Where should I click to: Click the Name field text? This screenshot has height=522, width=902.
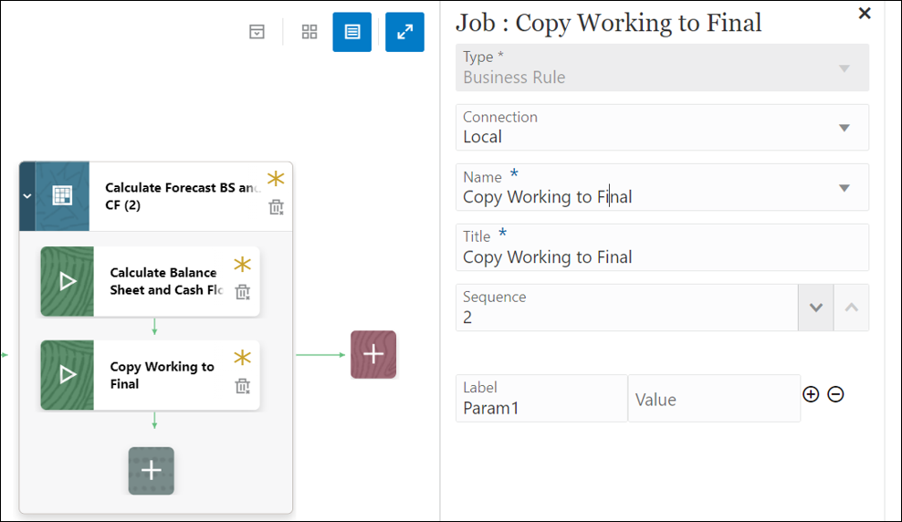pos(547,197)
